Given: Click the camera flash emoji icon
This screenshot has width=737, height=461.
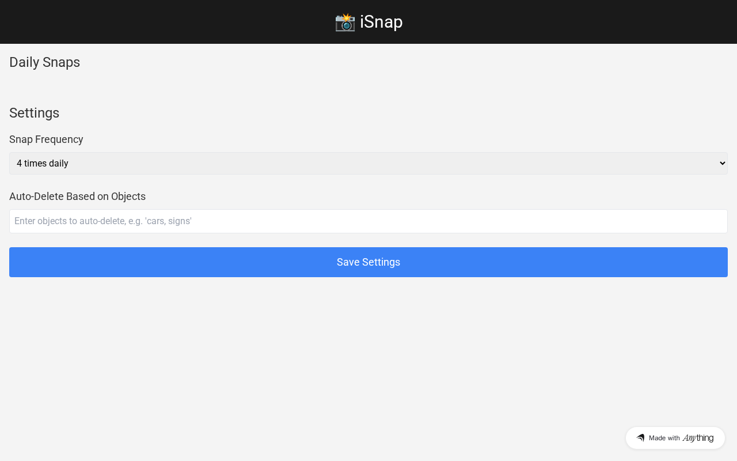Looking at the screenshot, I should (345, 22).
